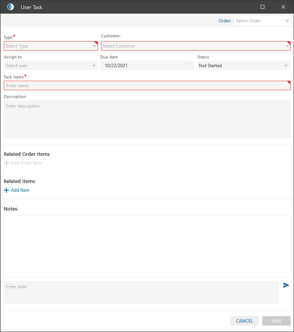Click the plus icon beside Add Order Item
The image size is (294, 332).
(x=6, y=163)
